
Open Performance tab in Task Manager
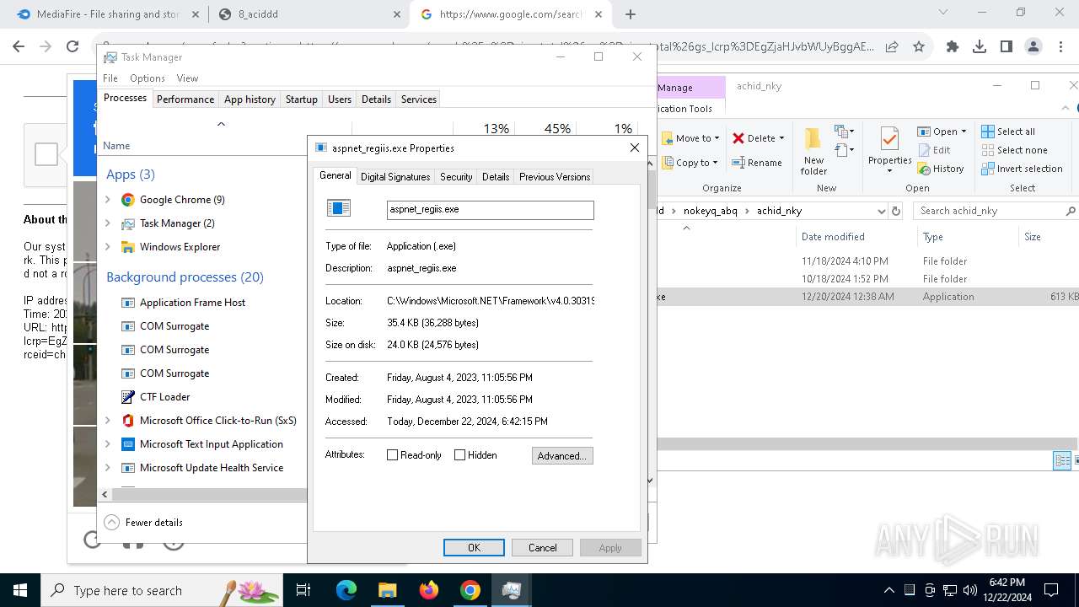(x=185, y=99)
